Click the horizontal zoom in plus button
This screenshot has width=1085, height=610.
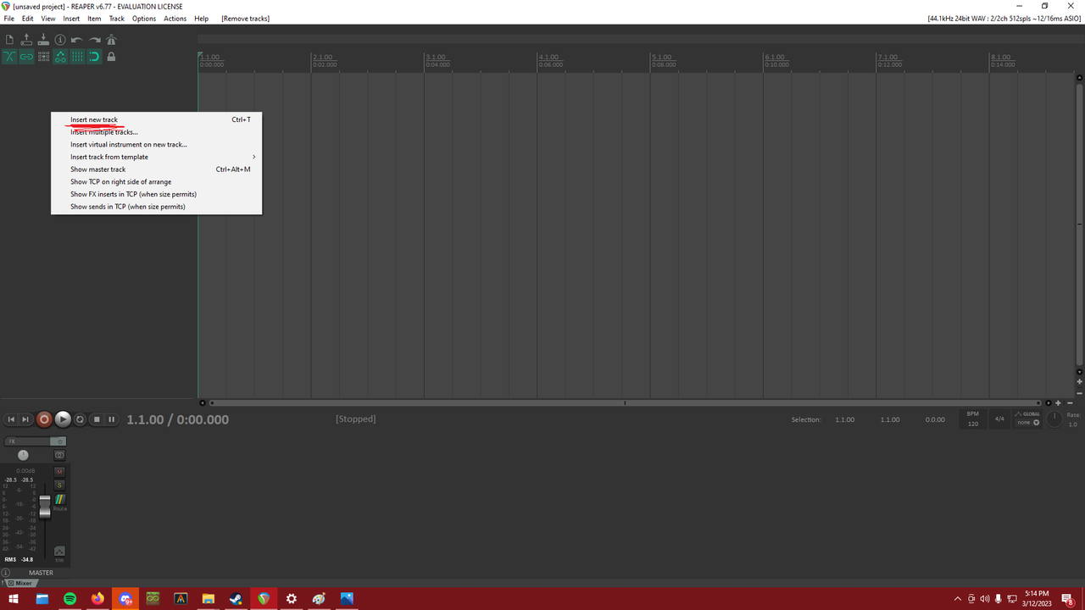[x=1058, y=403]
